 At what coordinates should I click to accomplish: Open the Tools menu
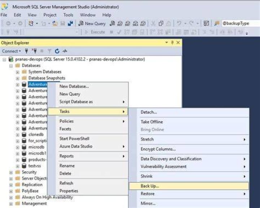tap(68, 15)
